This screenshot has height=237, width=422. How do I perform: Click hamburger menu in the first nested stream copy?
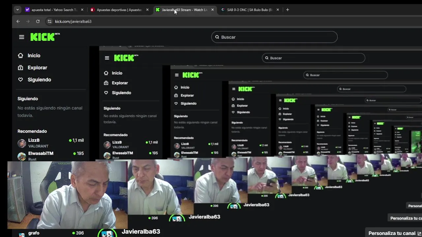tap(107, 58)
